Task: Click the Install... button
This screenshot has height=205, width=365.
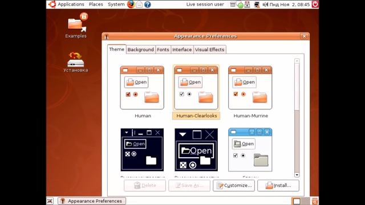Action: click(x=278, y=186)
